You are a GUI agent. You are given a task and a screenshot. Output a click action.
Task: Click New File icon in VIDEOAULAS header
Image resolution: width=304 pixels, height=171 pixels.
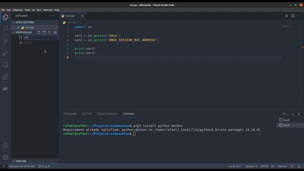[x=39, y=32]
